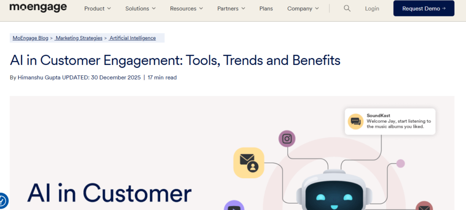Open the Partners dropdown menu
Viewport: 466px width, 210px height.
231,9
